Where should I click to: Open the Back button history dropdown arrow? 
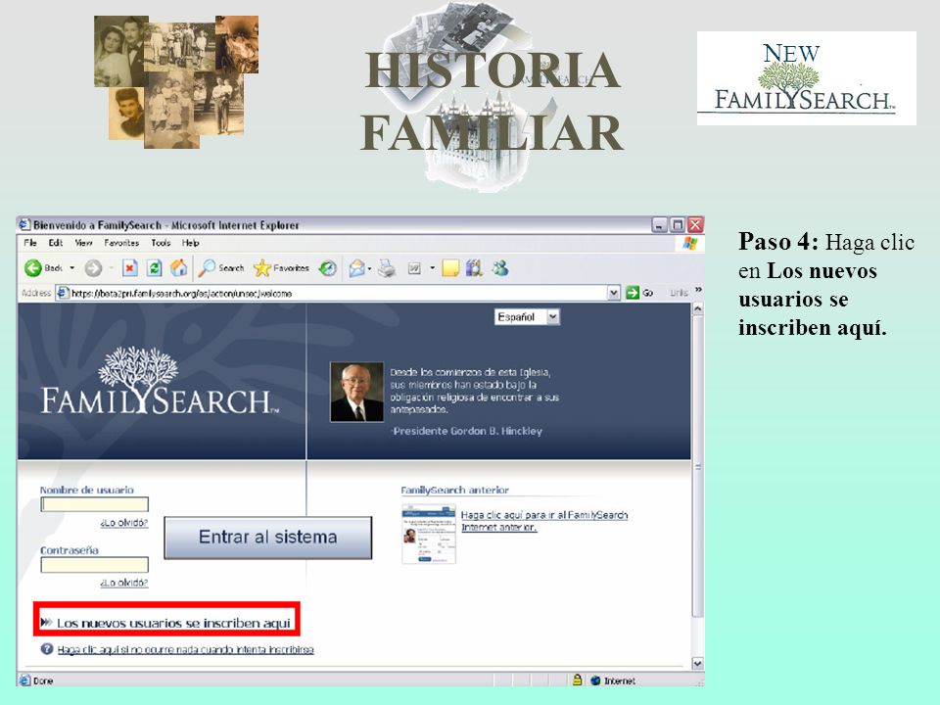(x=72, y=268)
